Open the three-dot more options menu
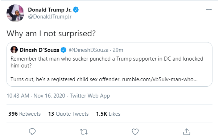 tap(209, 9)
